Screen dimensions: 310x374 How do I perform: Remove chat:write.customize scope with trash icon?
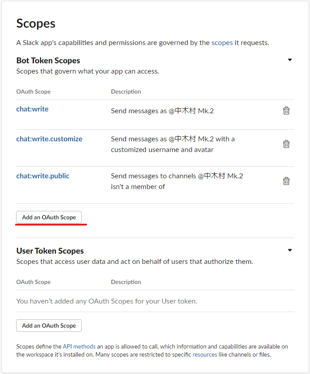point(286,144)
